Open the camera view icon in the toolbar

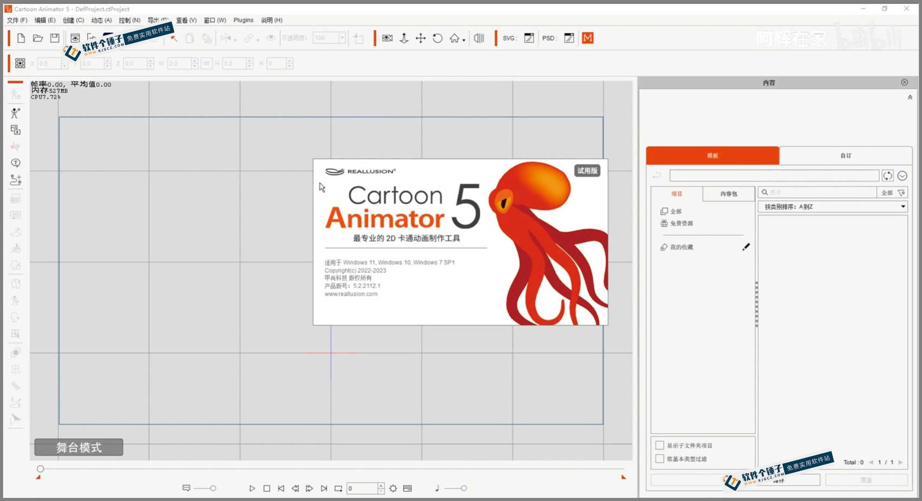tap(387, 38)
